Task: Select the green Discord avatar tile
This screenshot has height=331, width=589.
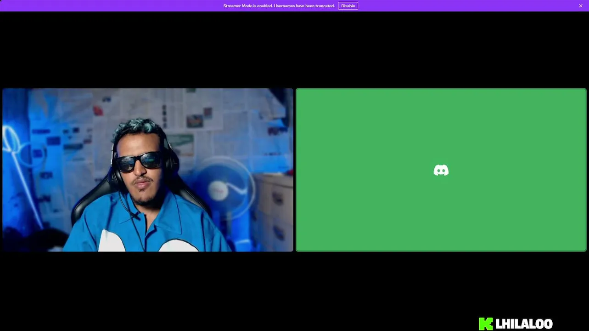Action: (x=441, y=170)
